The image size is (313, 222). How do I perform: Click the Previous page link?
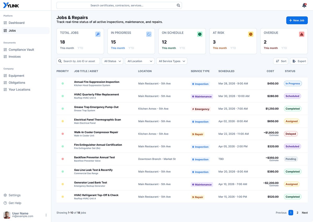(281, 213)
